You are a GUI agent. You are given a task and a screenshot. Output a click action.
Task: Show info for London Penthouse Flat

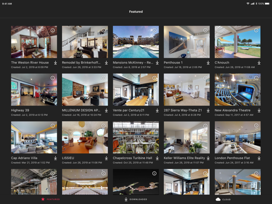click(256, 126)
